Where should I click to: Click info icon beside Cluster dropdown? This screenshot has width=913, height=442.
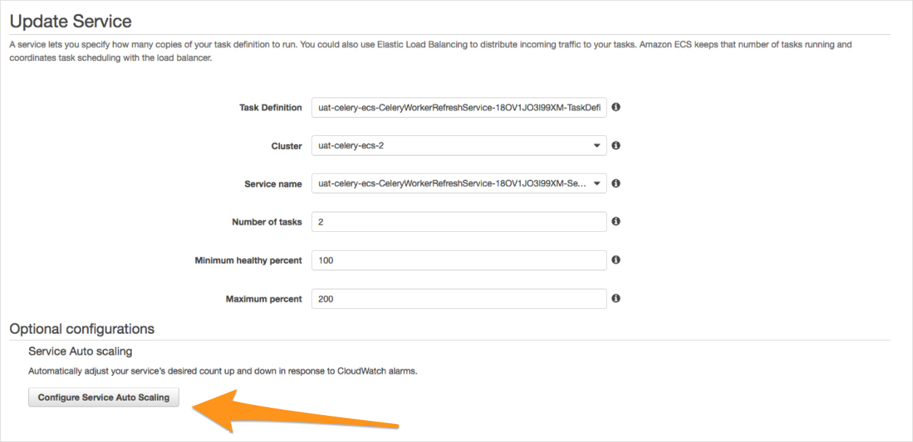pyautogui.click(x=616, y=145)
